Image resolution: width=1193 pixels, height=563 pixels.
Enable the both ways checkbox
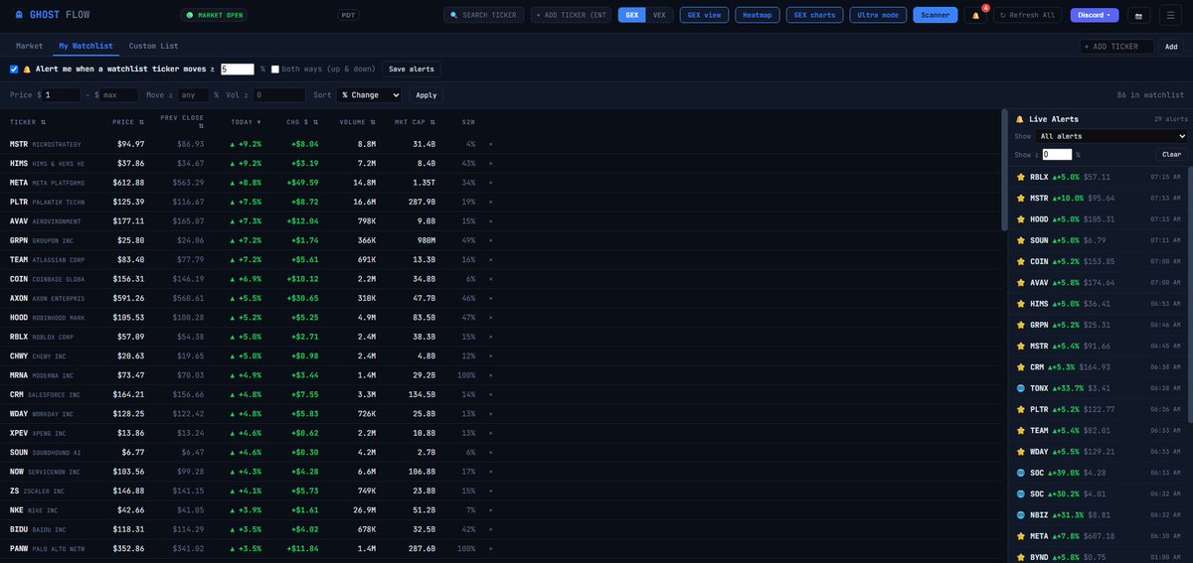(x=274, y=70)
